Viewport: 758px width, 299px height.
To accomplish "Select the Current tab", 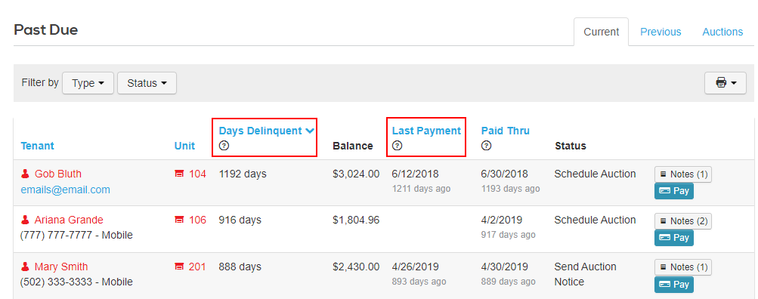I will 601,32.
